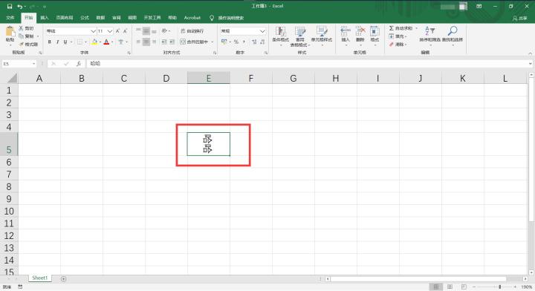Select the Format Painter brush
The image size is (535, 291).
point(21,45)
